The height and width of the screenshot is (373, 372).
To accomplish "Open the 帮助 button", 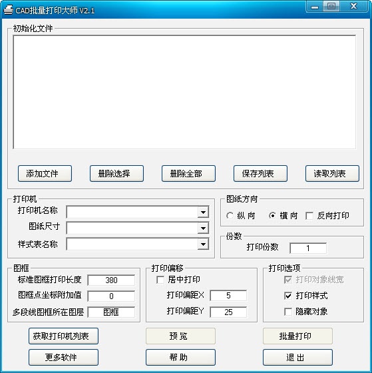I will click(180, 357).
